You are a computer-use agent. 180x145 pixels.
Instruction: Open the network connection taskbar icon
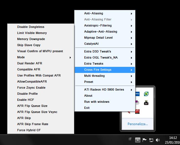pyautogui.click(x=151, y=140)
